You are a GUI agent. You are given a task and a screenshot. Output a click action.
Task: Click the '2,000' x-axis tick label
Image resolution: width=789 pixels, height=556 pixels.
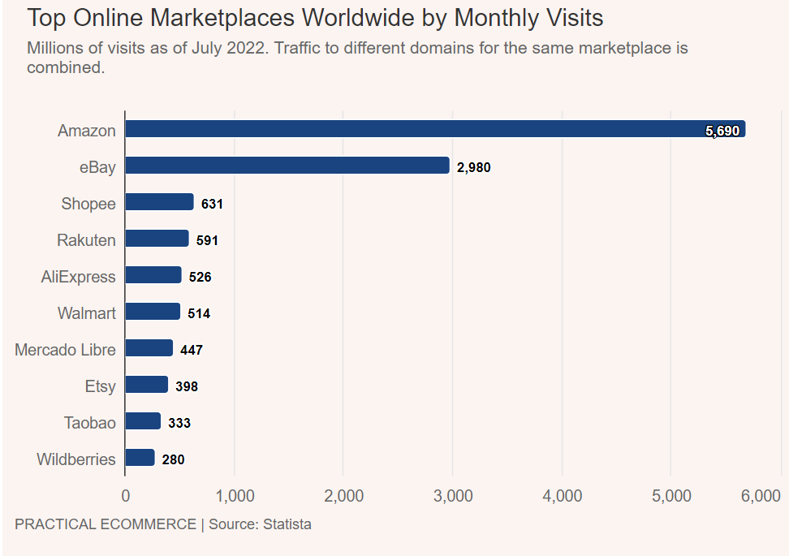(343, 496)
